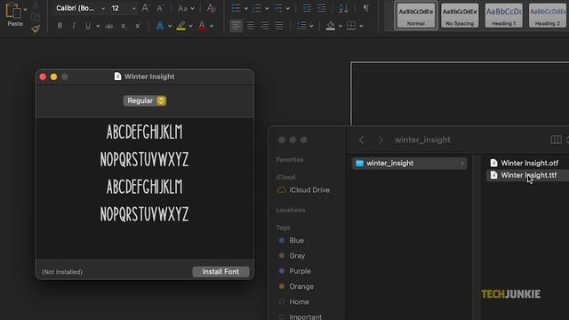Click the Cut scissors icon
The height and width of the screenshot is (320, 569).
coord(36,5)
